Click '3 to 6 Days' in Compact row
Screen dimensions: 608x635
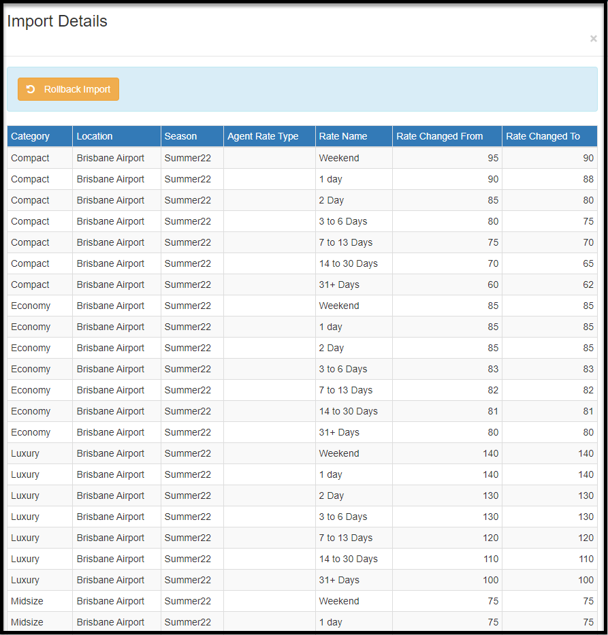pos(343,221)
